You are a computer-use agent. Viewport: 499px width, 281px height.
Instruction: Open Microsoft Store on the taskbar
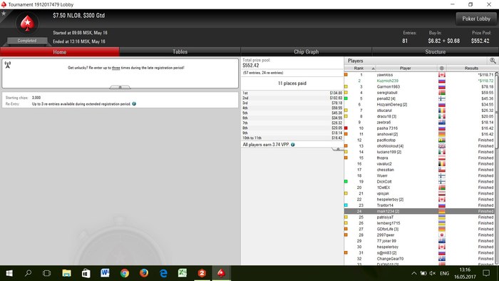[86, 273]
